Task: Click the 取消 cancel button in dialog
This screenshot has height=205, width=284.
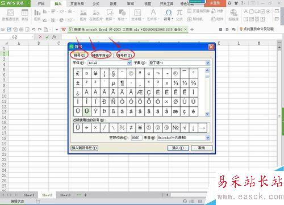Action: pos(202,148)
